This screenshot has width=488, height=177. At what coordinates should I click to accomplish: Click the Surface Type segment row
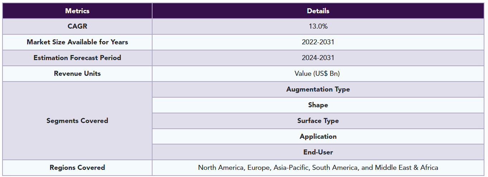[x=318, y=121]
